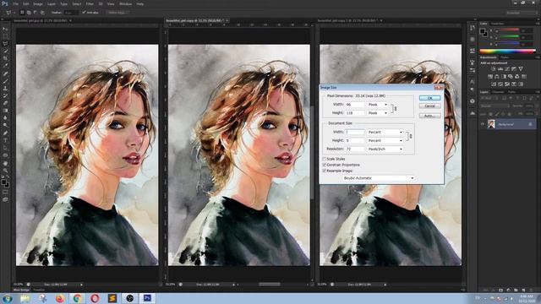Add a Photo Filter adjustment
The width and height of the screenshot is (541, 304).
click(511, 77)
